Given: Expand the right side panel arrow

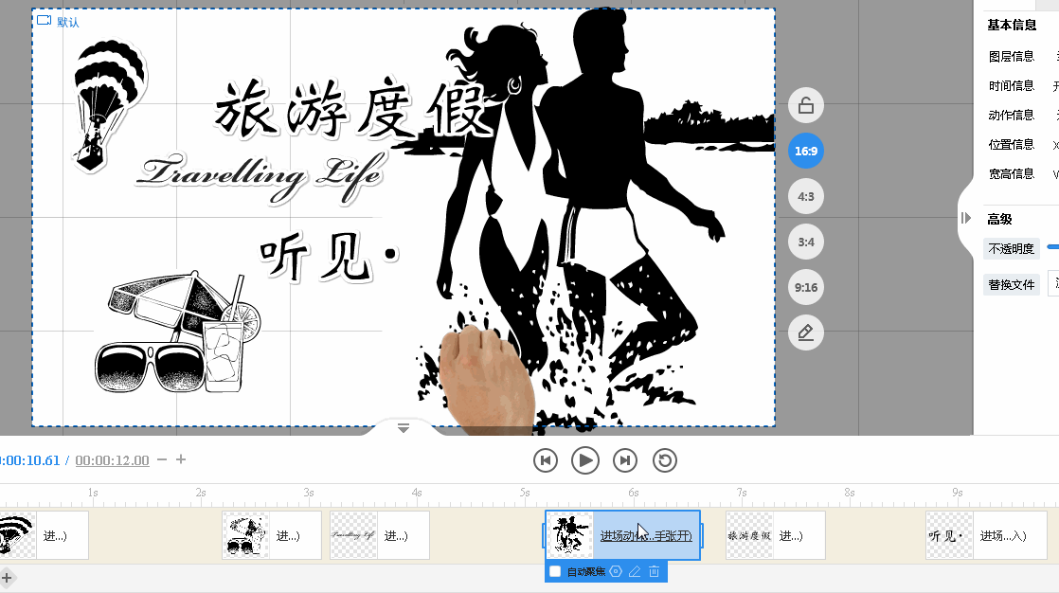Looking at the screenshot, I should coord(964,218).
